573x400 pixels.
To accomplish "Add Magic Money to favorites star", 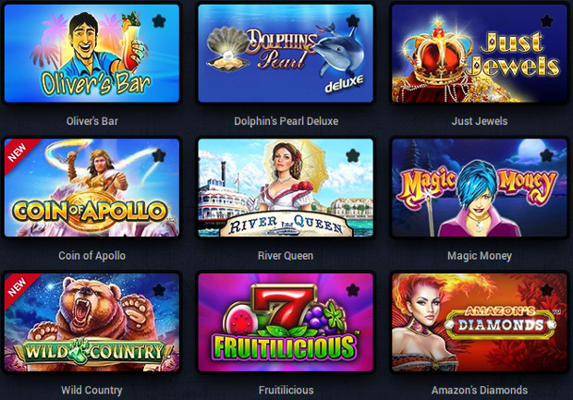I will (x=546, y=155).
